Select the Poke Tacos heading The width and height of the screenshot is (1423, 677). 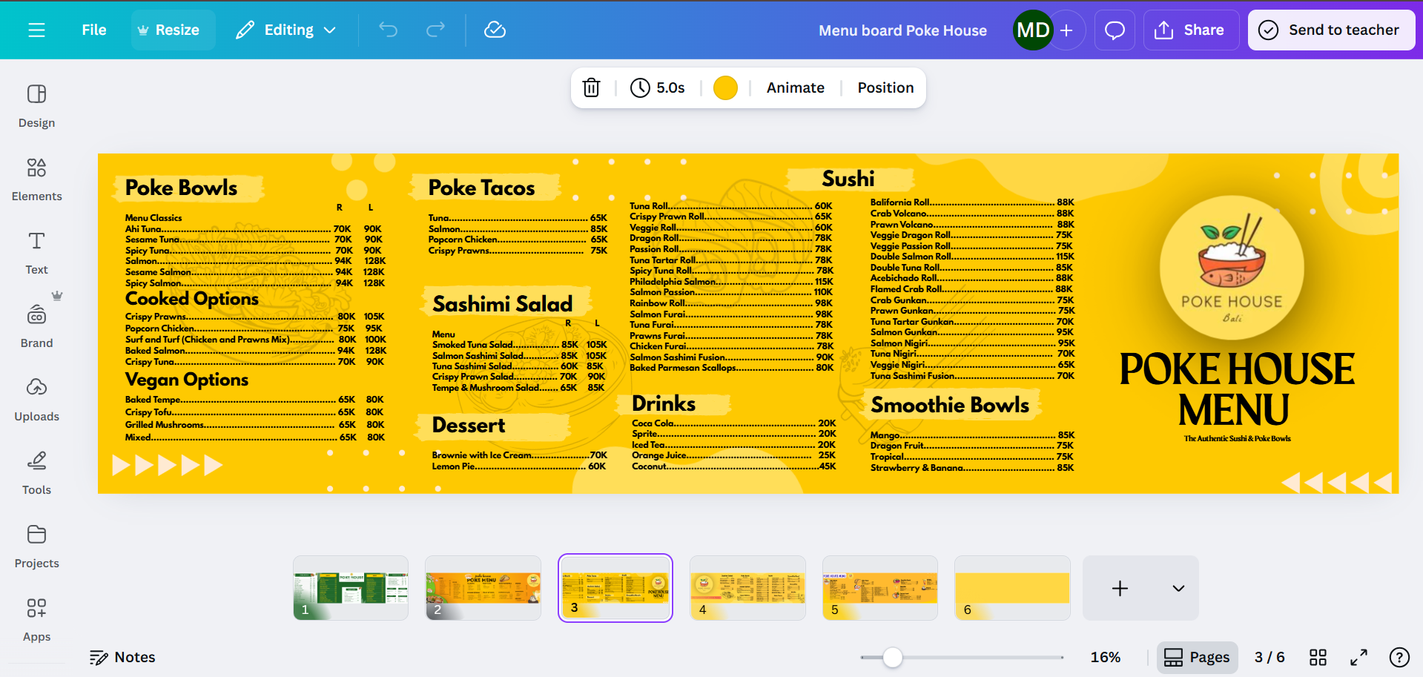481,188
